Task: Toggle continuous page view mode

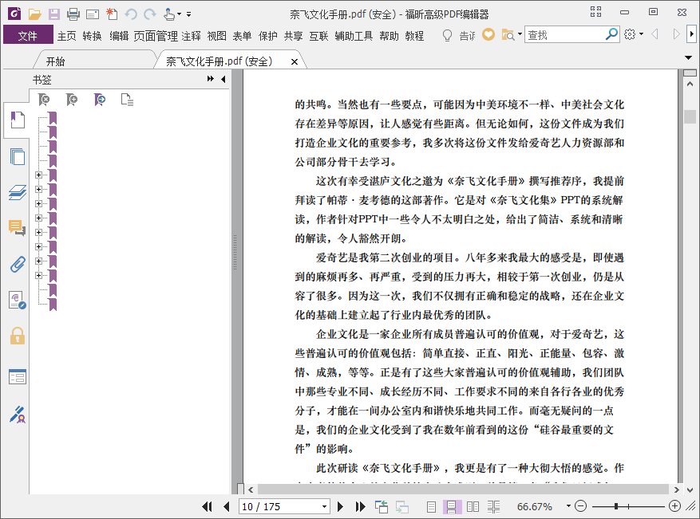Action: [451, 506]
